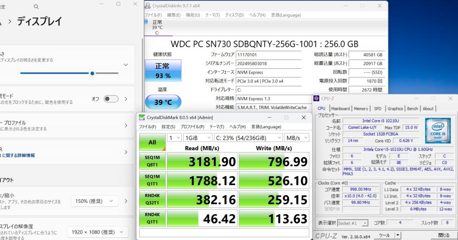Open the 1GiB test size dropdown
This screenshot has height=240, width=458.
(198, 138)
